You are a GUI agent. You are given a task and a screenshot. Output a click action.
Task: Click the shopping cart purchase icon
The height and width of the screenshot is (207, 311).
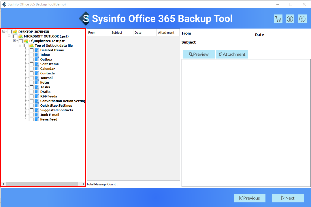tap(278, 19)
